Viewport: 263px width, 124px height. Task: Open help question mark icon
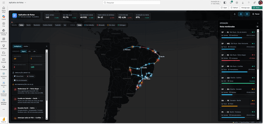point(249,3)
